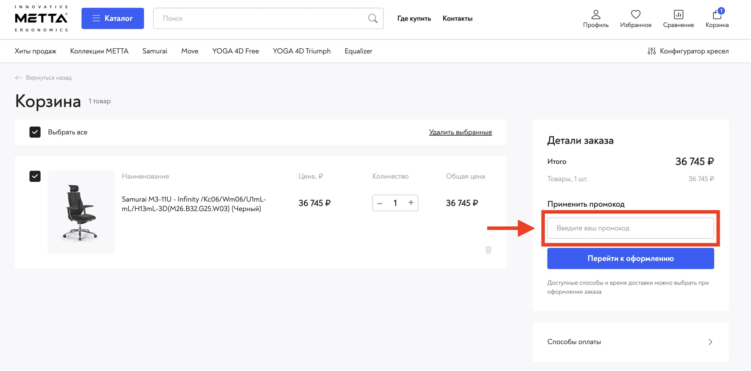Image resolution: width=751 pixels, height=371 pixels.
Task: Uncheck the Samurai M3-11U item checkbox
Action: click(35, 177)
